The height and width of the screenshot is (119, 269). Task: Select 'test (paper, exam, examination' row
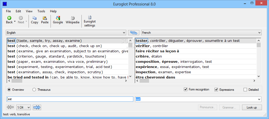pos(68,61)
